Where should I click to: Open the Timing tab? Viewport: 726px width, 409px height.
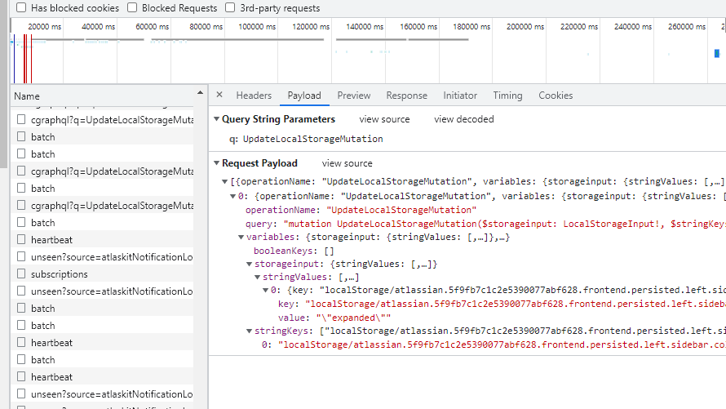(507, 96)
